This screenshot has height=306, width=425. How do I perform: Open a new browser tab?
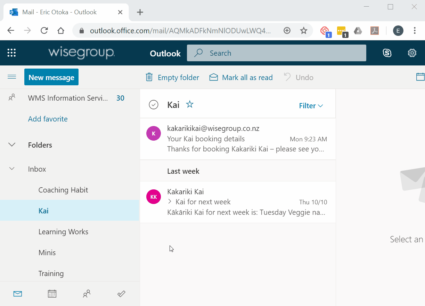pyautogui.click(x=140, y=12)
